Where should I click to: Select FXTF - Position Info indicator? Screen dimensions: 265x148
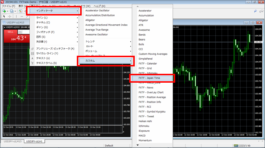[x=150, y=102]
